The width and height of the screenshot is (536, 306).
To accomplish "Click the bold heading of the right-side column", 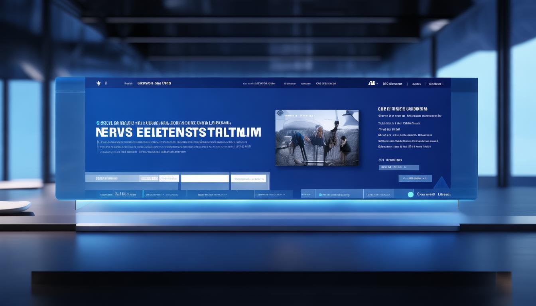I will click(x=402, y=109).
